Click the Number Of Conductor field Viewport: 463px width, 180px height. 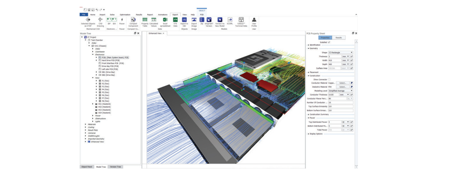(x=341, y=103)
